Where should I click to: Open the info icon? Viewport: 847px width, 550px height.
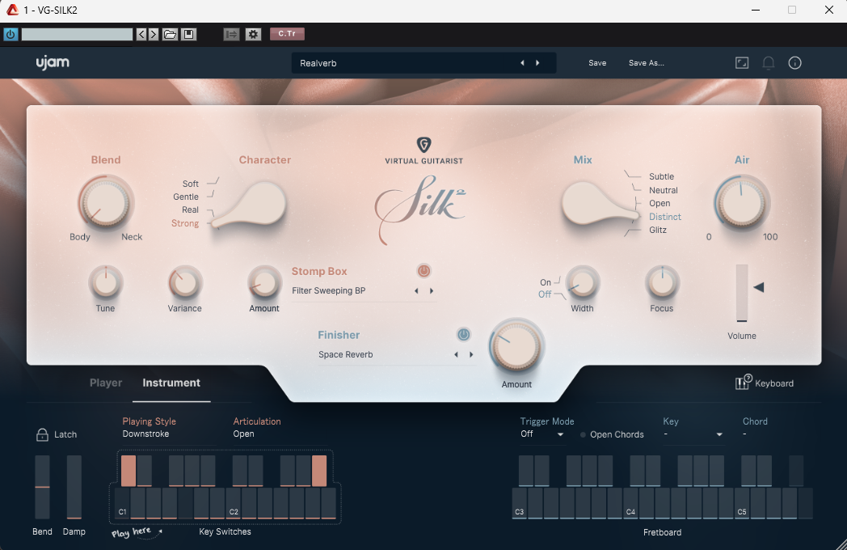[794, 63]
